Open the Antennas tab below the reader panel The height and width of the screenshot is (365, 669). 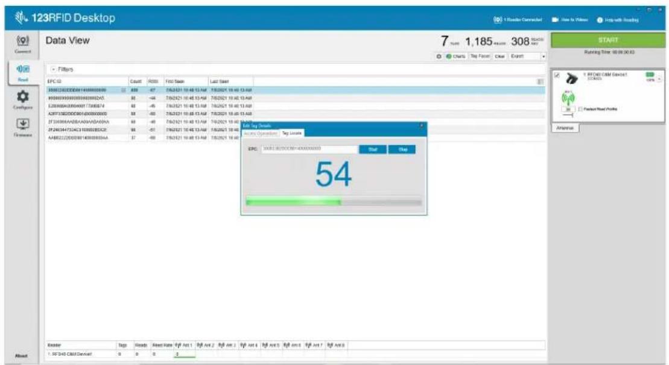(x=565, y=128)
